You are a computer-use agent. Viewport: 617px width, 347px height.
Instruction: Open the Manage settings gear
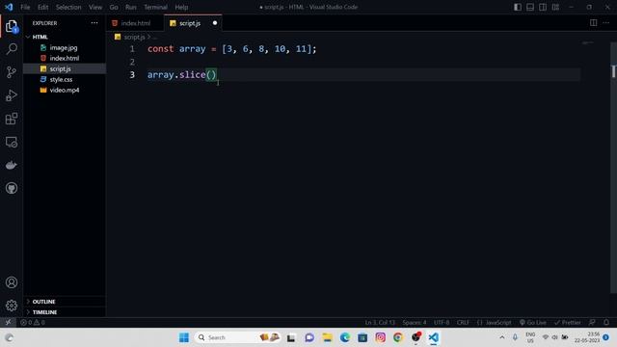pyautogui.click(x=12, y=306)
